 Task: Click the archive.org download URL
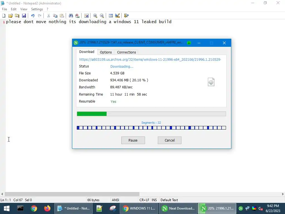pos(150,60)
